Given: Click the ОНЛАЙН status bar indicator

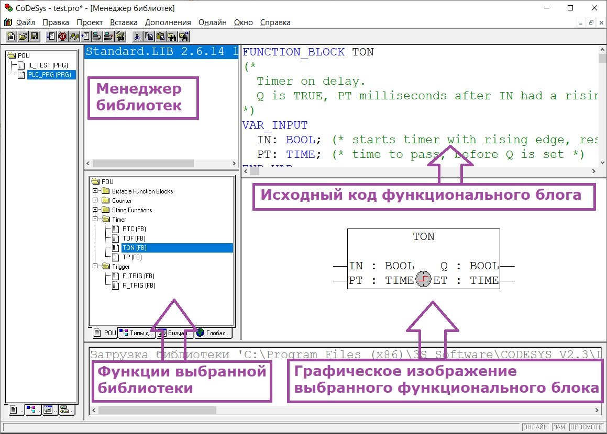Looking at the screenshot, I should [x=535, y=427].
